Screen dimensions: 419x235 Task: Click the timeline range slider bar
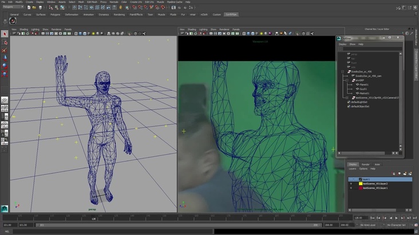179,225
